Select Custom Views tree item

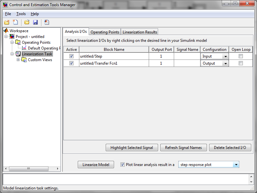click(x=40, y=60)
